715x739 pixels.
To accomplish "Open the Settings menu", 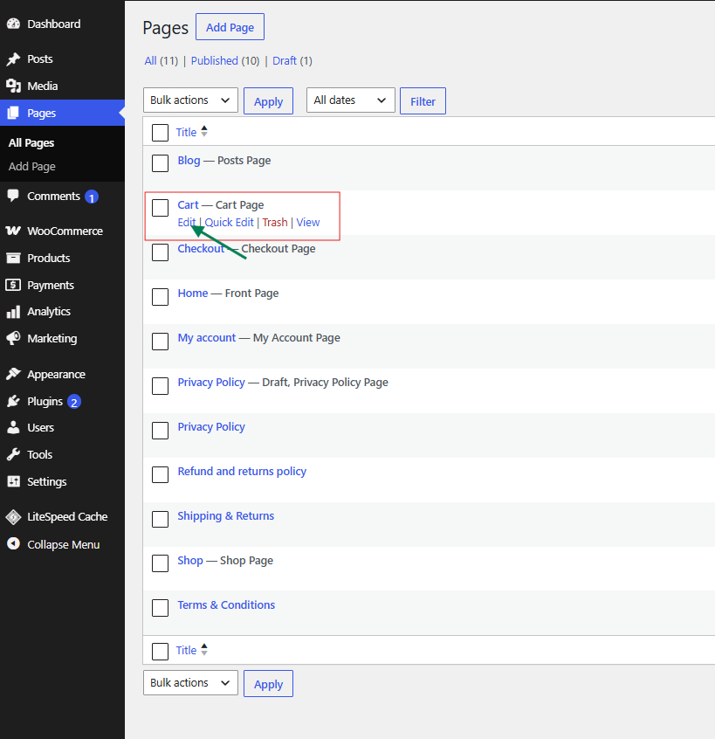I will [x=62, y=481].
